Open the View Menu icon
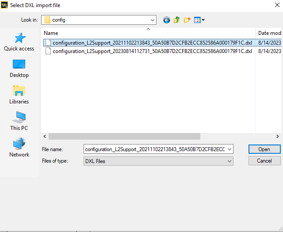The height and width of the screenshot is (232, 283). click(197, 20)
